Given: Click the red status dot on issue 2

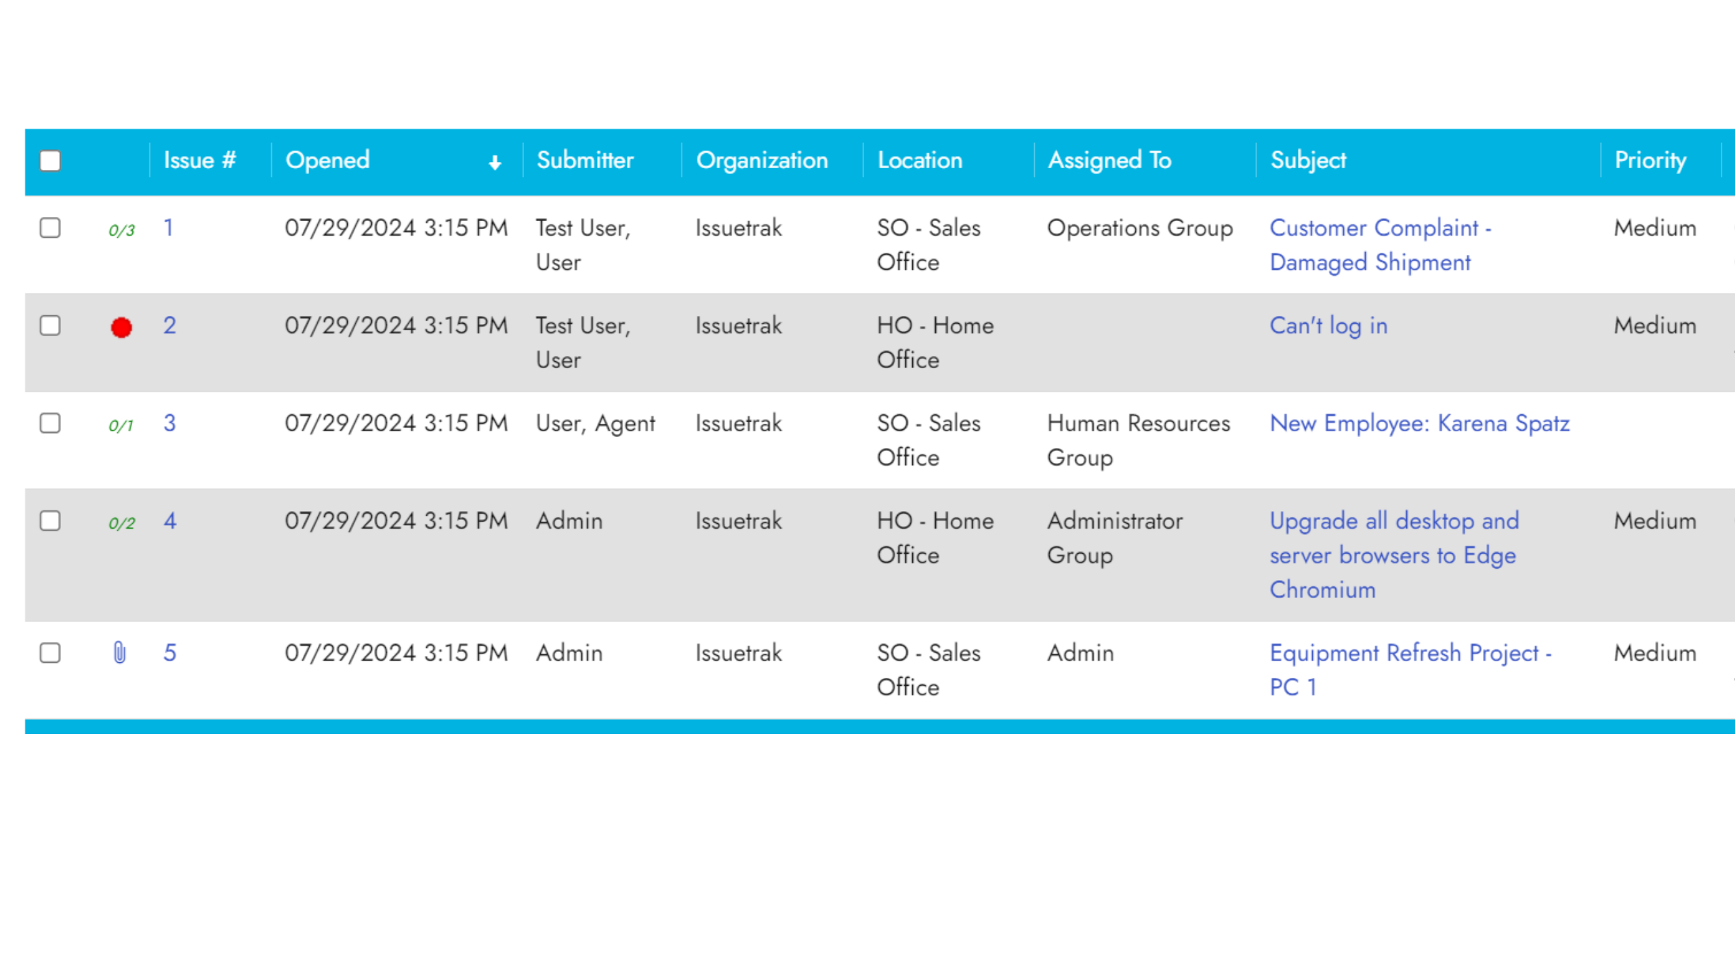Looking at the screenshot, I should pyautogui.click(x=121, y=327).
